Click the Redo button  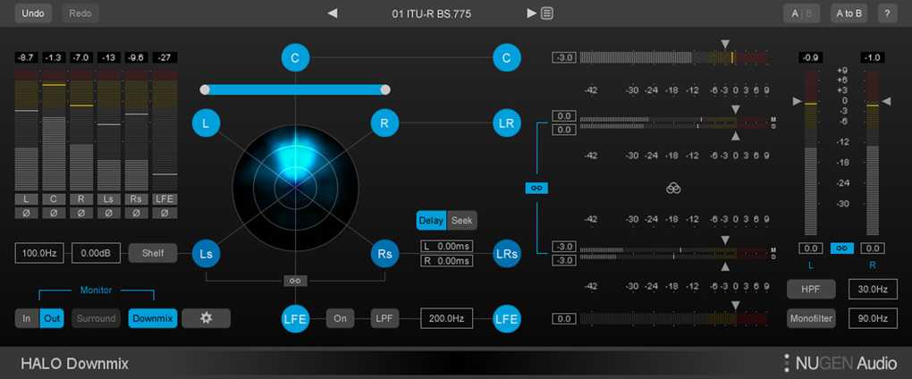80,13
